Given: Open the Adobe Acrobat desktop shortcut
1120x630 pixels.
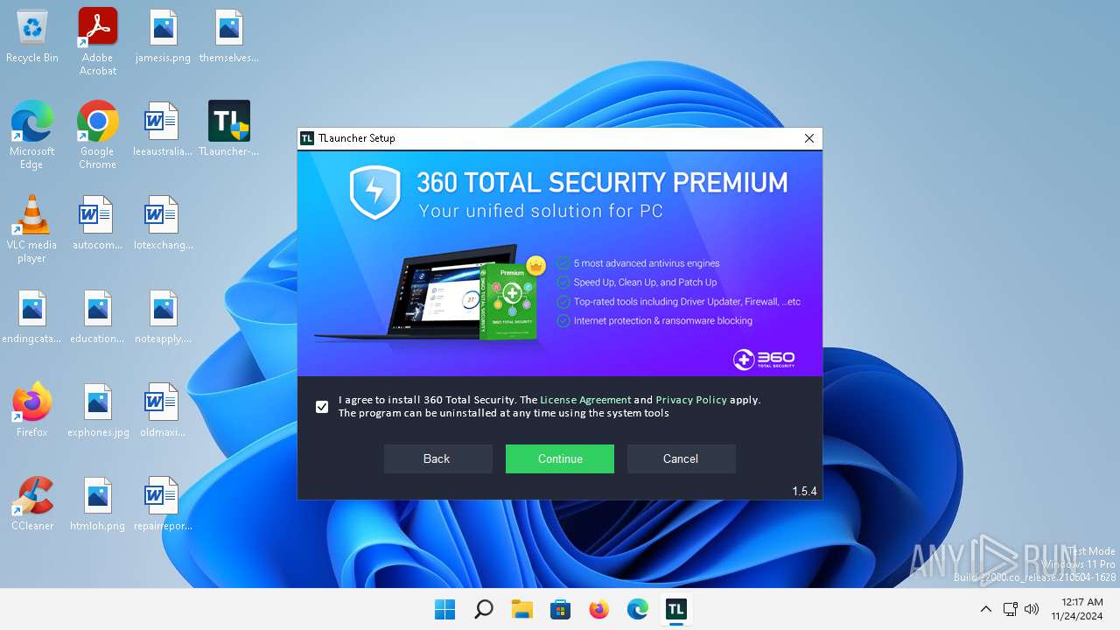Looking at the screenshot, I should click(98, 42).
